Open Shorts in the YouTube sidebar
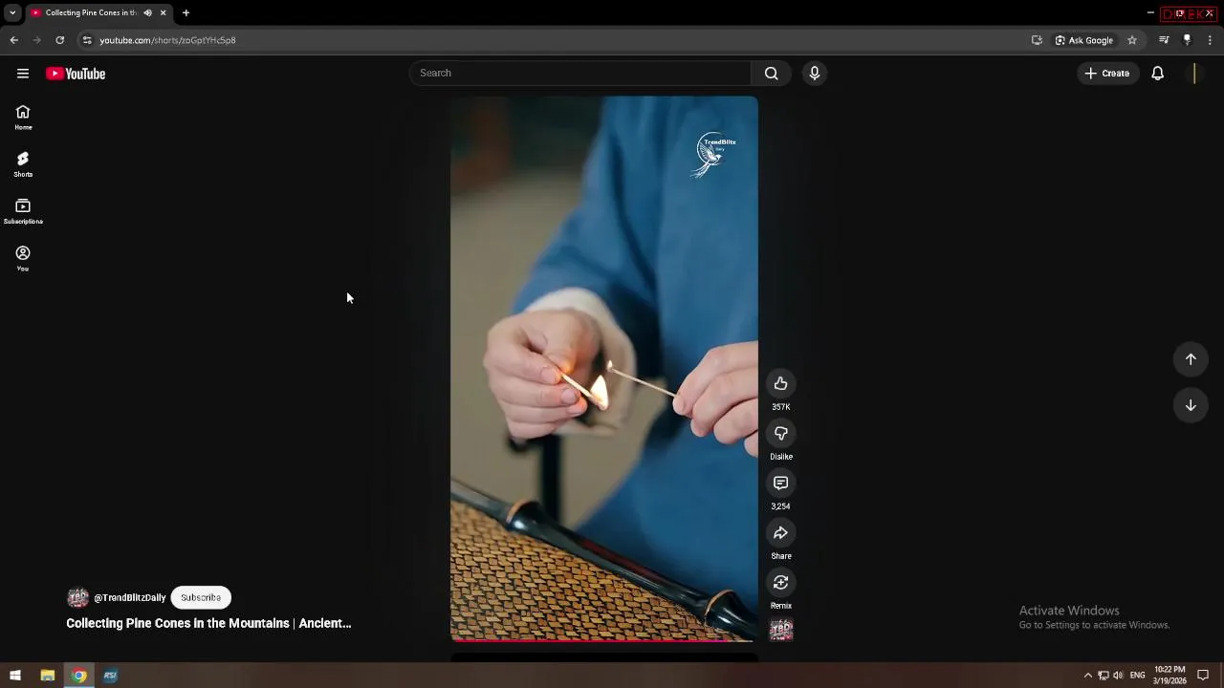The image size is (1224, 688). point(23,164)
